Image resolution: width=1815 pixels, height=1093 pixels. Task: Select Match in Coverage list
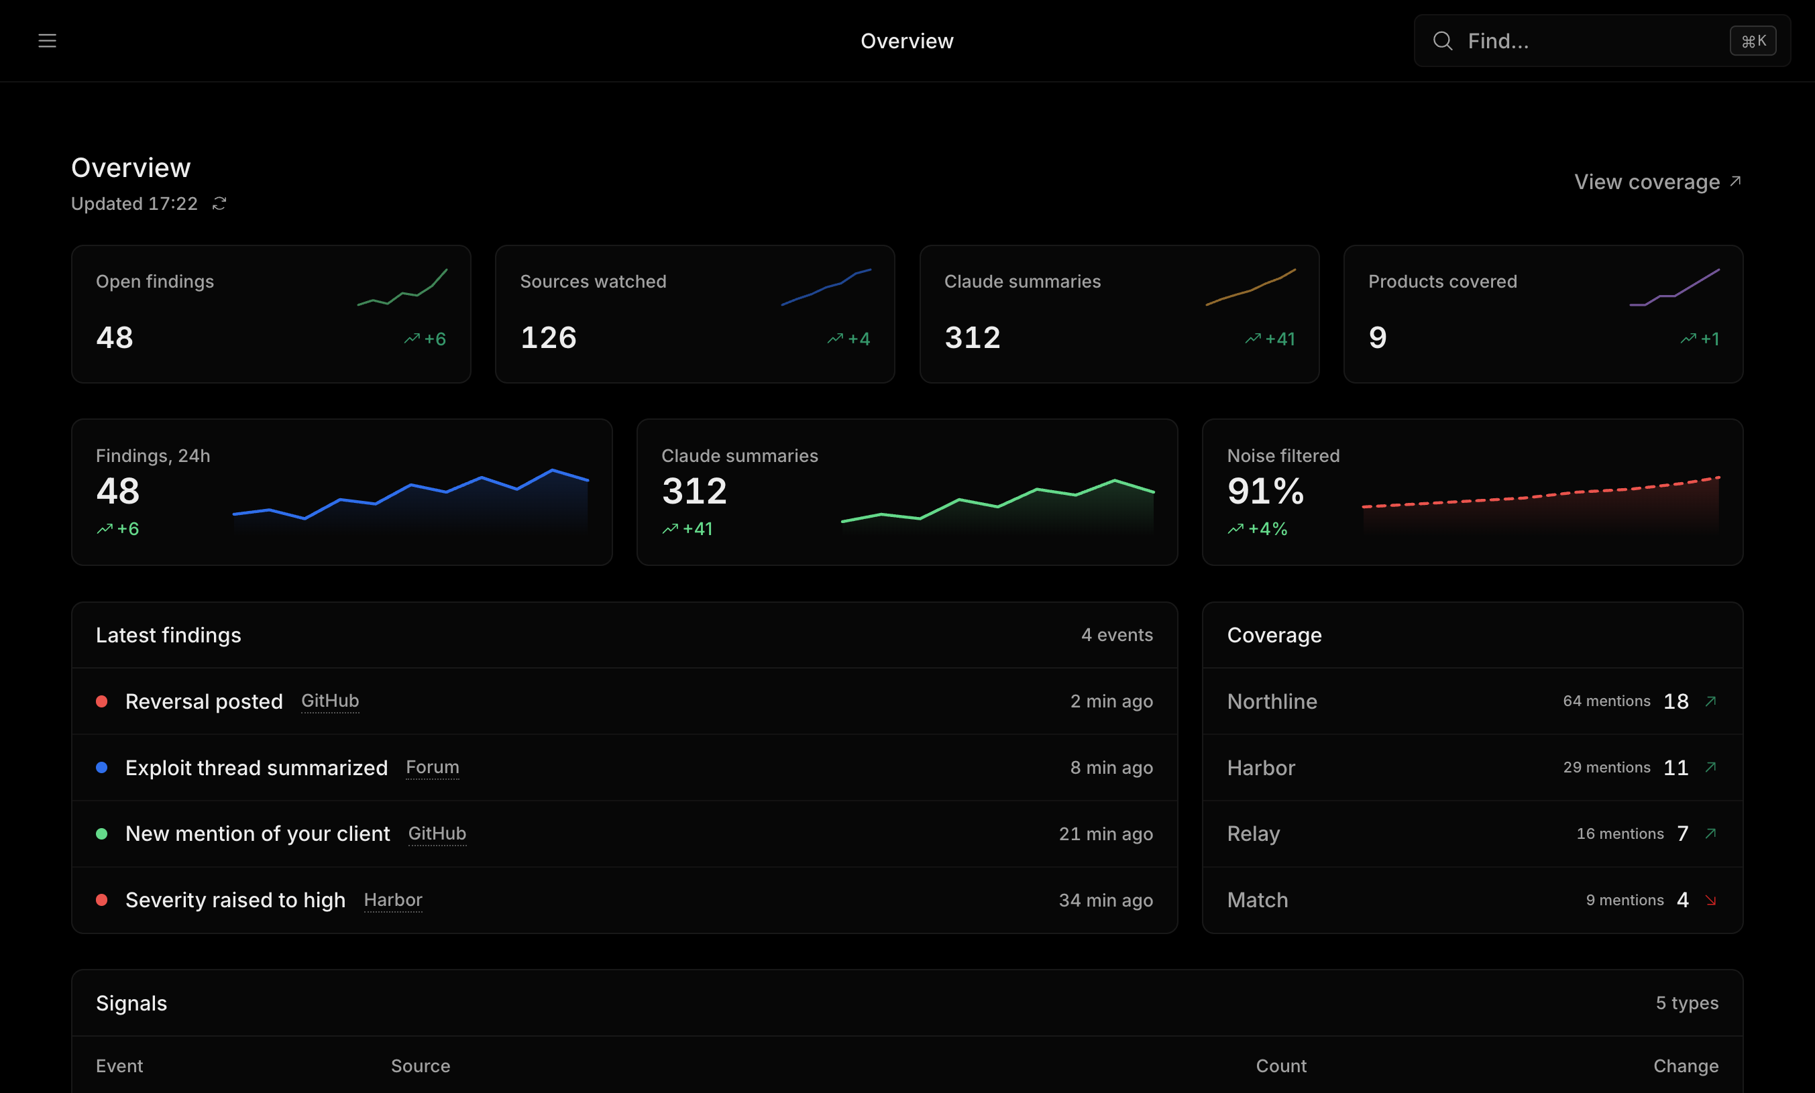click(x=1472, y=900)
